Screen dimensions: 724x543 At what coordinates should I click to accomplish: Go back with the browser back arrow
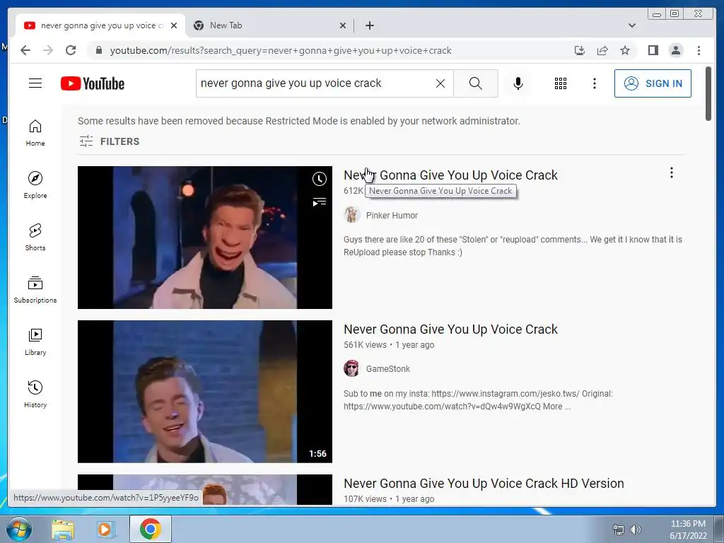point(25,50)
